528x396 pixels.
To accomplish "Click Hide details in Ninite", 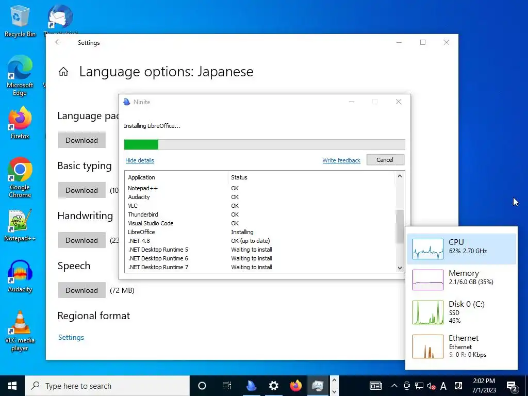I will click(x=139, y=160).
